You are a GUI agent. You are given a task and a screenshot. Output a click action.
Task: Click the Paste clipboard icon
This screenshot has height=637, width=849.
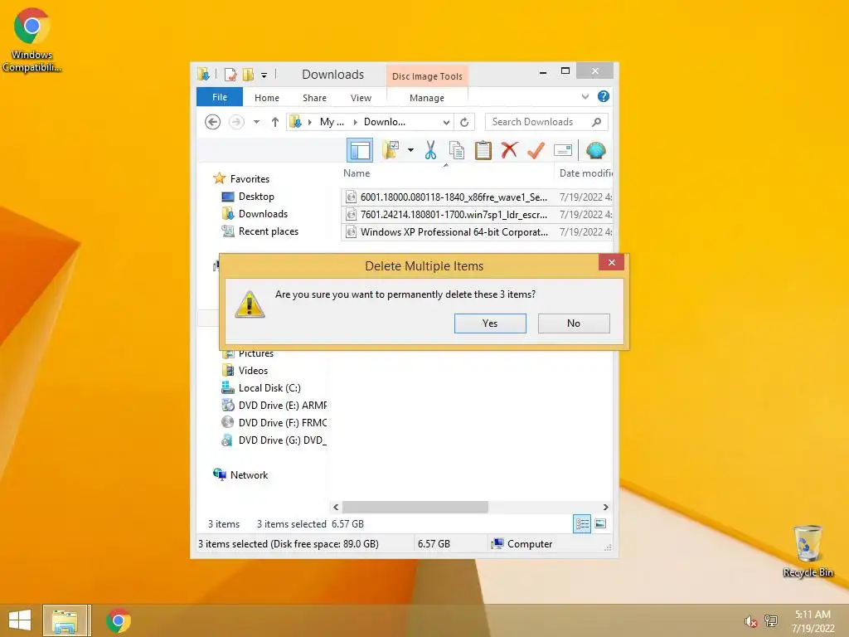(483, 150)
